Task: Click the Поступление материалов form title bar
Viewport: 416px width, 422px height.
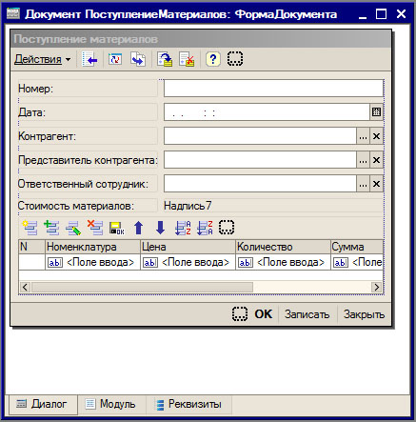Action: coord(201,39)
